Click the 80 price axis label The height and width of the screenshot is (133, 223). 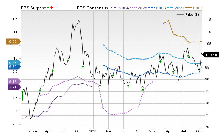(207, 103)
